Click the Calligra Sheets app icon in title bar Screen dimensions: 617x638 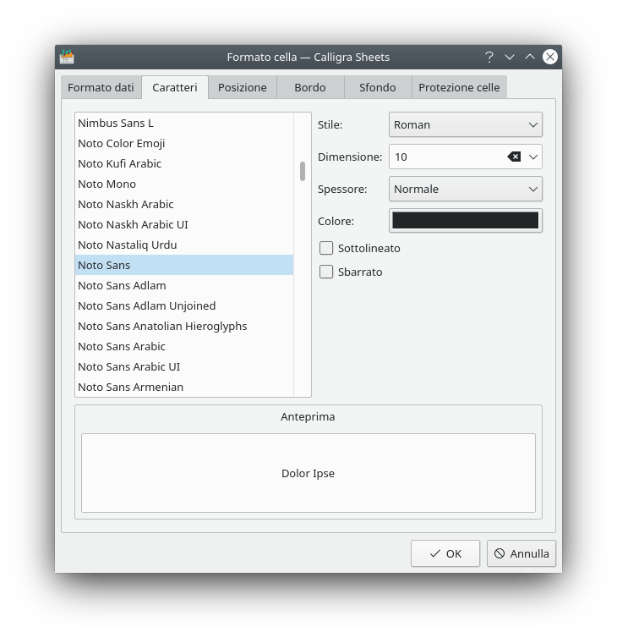67,57
